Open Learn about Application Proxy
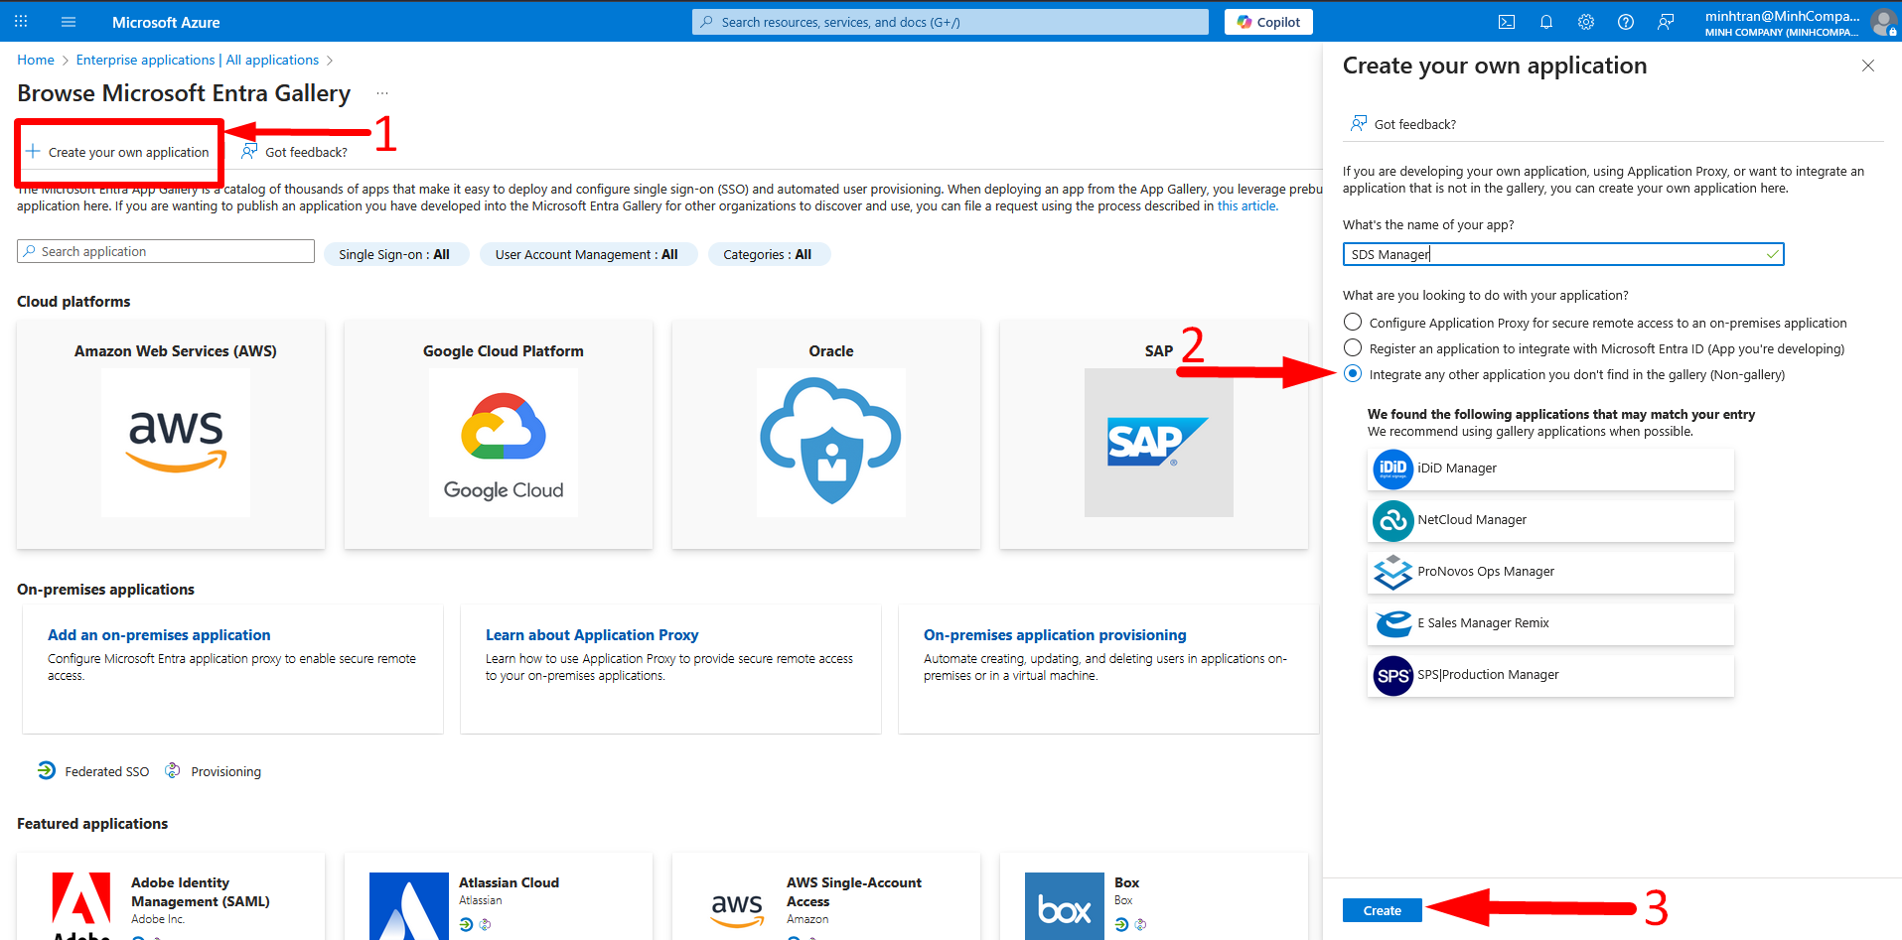The image size is (1902, 940). pos(592,635)
